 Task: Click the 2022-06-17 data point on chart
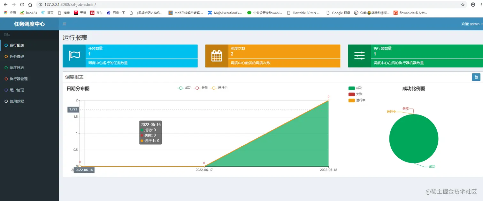[204, 166]
